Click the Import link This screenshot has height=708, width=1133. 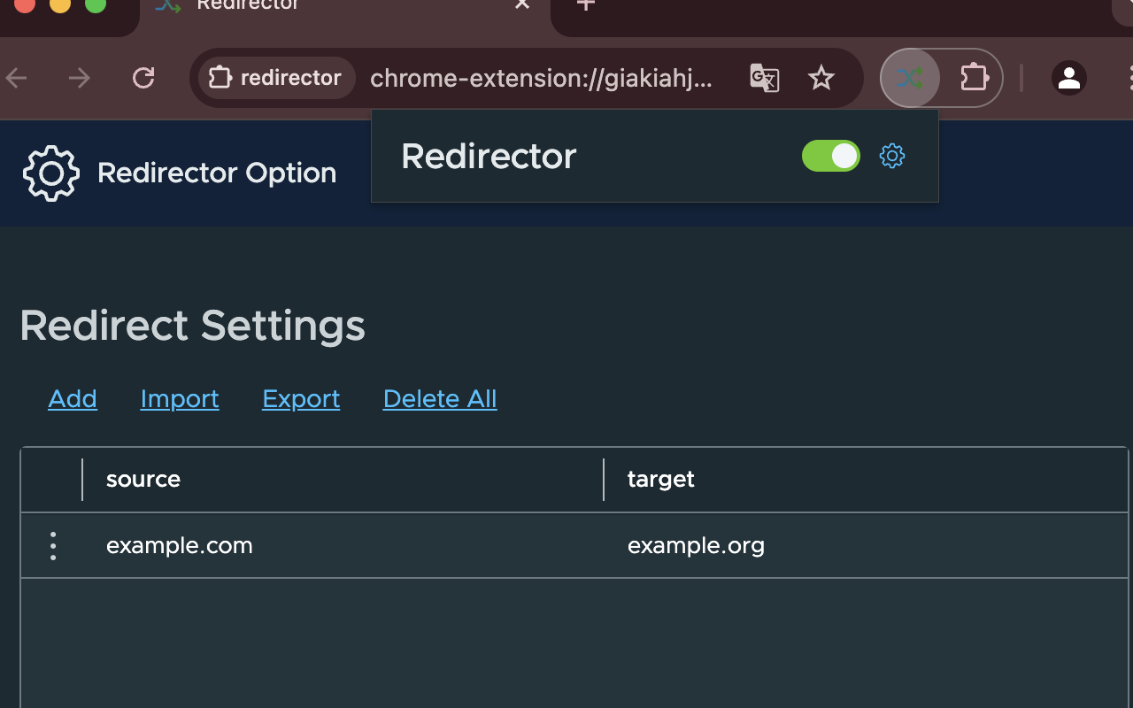point(180,399)
